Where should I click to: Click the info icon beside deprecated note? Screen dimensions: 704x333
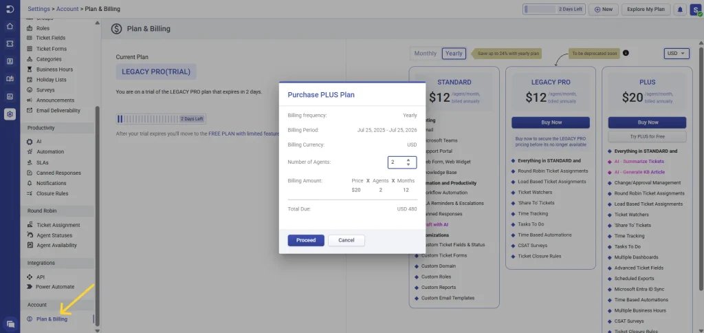[626, 53]
